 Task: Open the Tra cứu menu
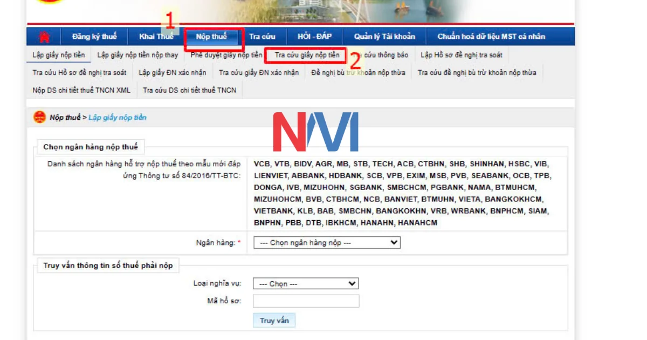point(262,37)
